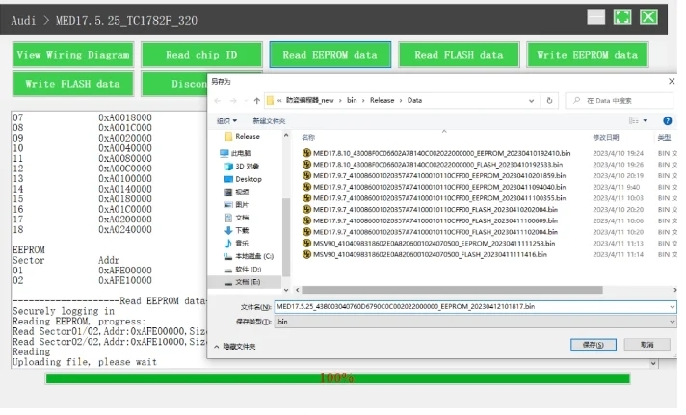This screenshot has width=686, height=415.
Task: Click the horizontal scrollbar of the file list
Action: click(x=452, y=291)
